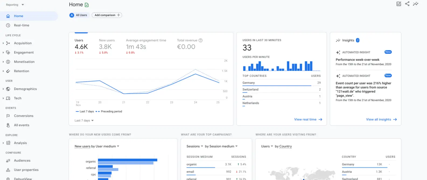Click the Add comparison button

107,15
